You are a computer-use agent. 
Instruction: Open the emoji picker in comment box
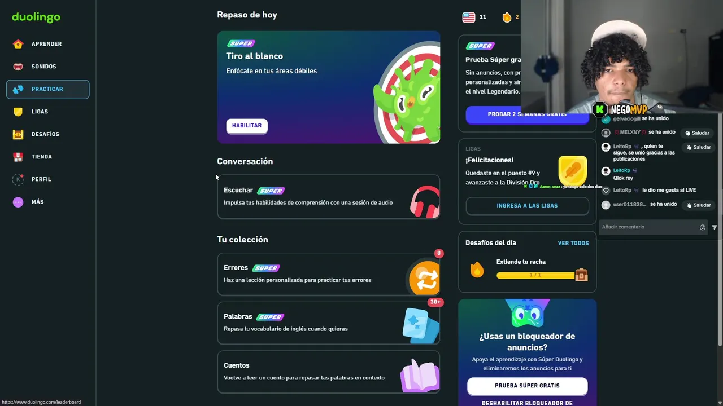pos(703,227)
